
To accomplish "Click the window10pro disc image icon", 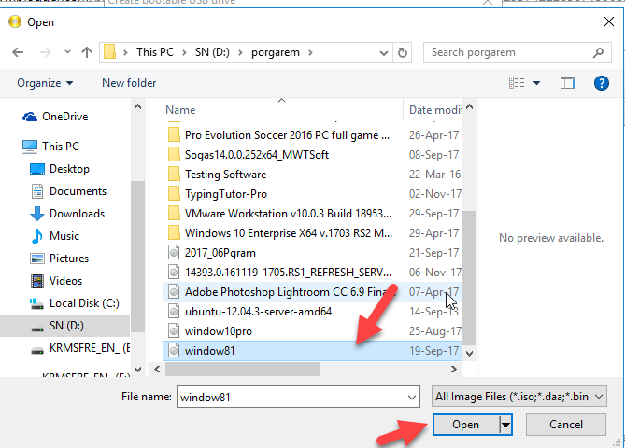I will 174,331.
